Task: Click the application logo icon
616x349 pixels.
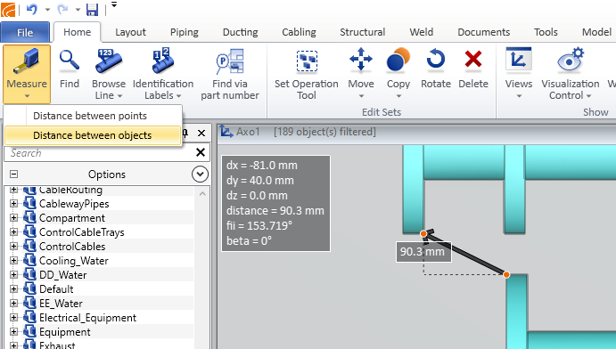Action: 8,10
